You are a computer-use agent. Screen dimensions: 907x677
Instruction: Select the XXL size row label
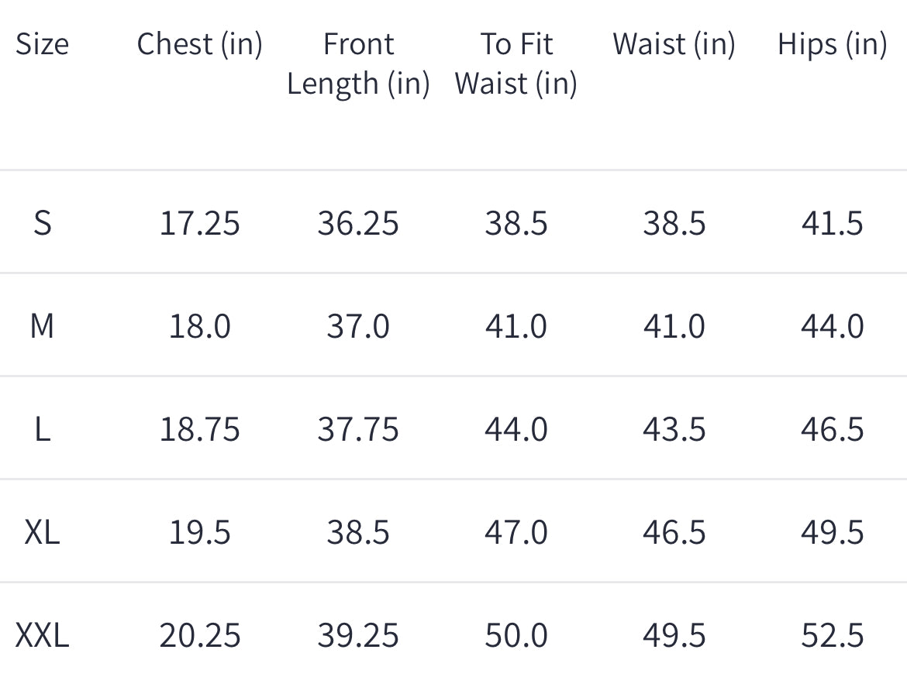point(42,635)
